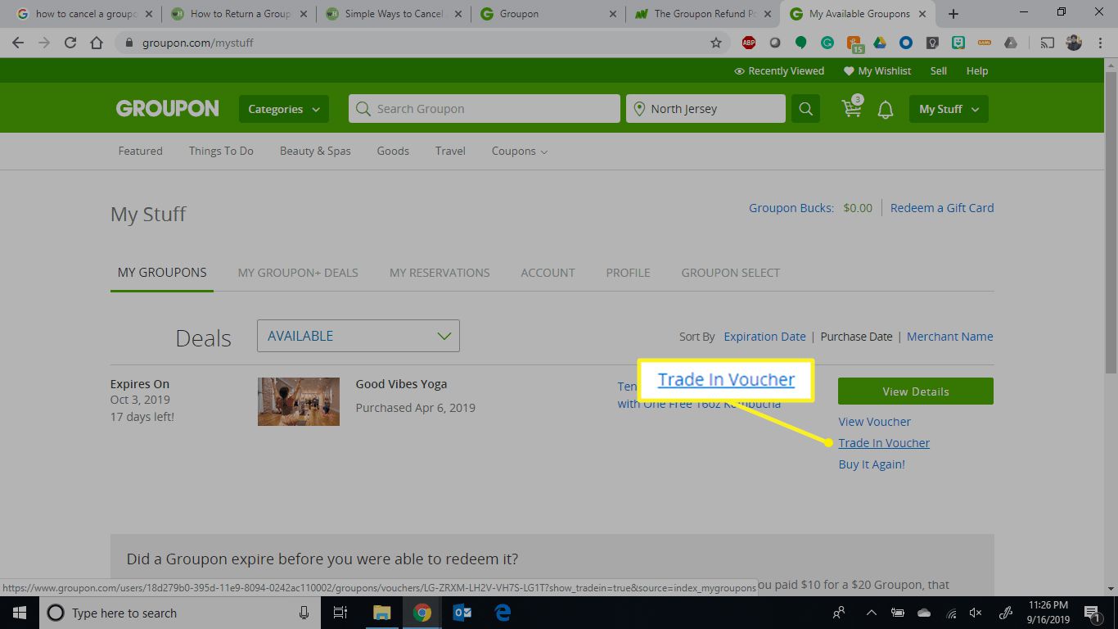Open Outlook from the taskbar

(462, 613)
